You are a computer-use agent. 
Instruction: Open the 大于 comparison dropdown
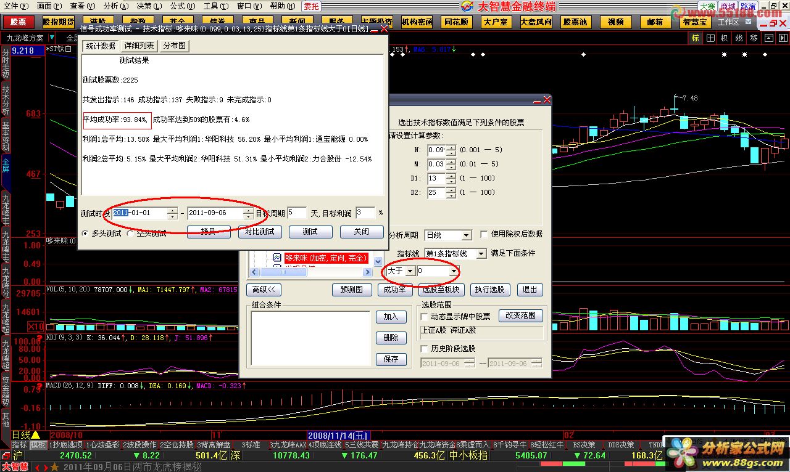pyautogui.click(x=410, y=271)
